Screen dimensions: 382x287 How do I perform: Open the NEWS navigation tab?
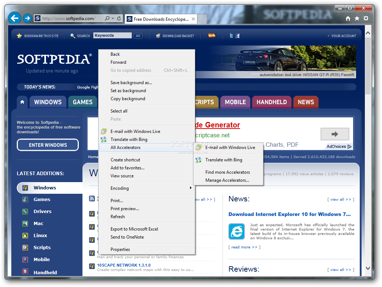(x=306, y=102)
